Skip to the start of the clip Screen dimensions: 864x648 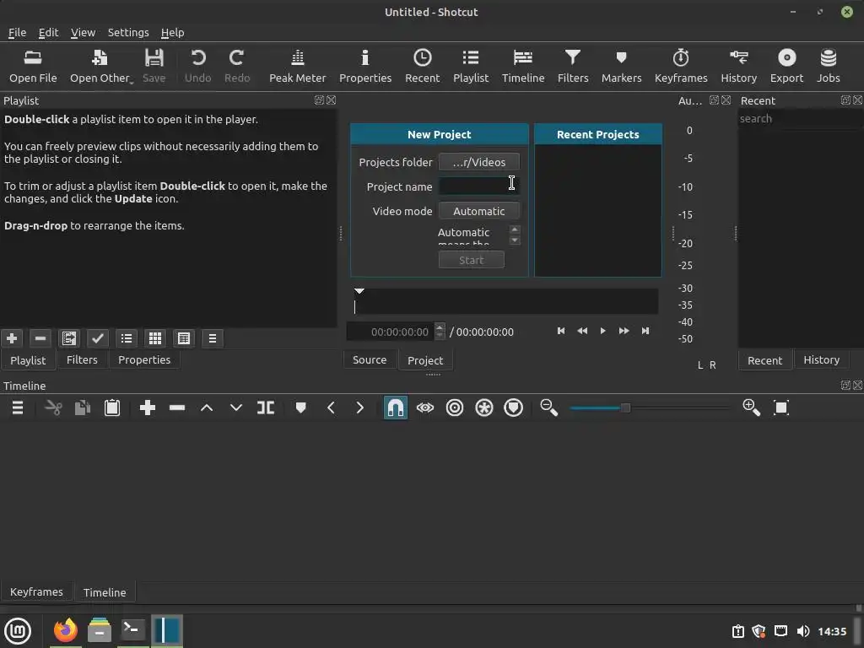(x=561, y=331)
